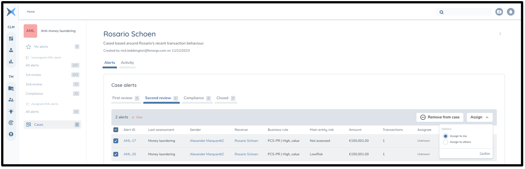Open the CLM dashboard grid icon
This screenshot has height=169, width=525.
click(x=11, y=39)
